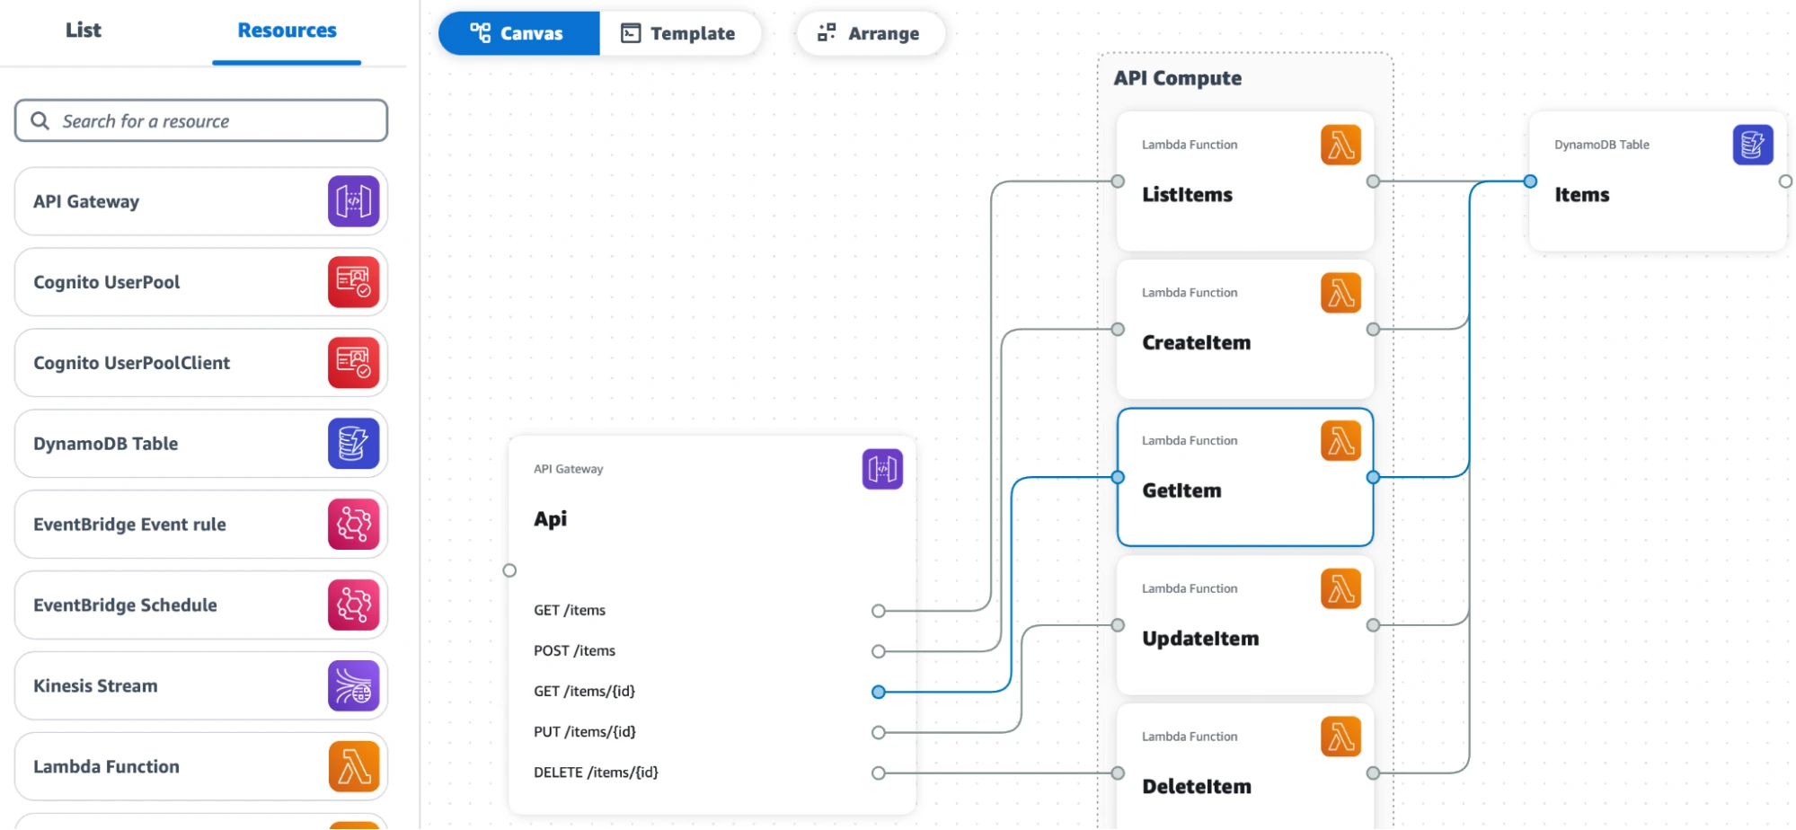1796x830 pixels.
Task: Select the DELETE /items/{id} route text
Action: pos(596,773)
